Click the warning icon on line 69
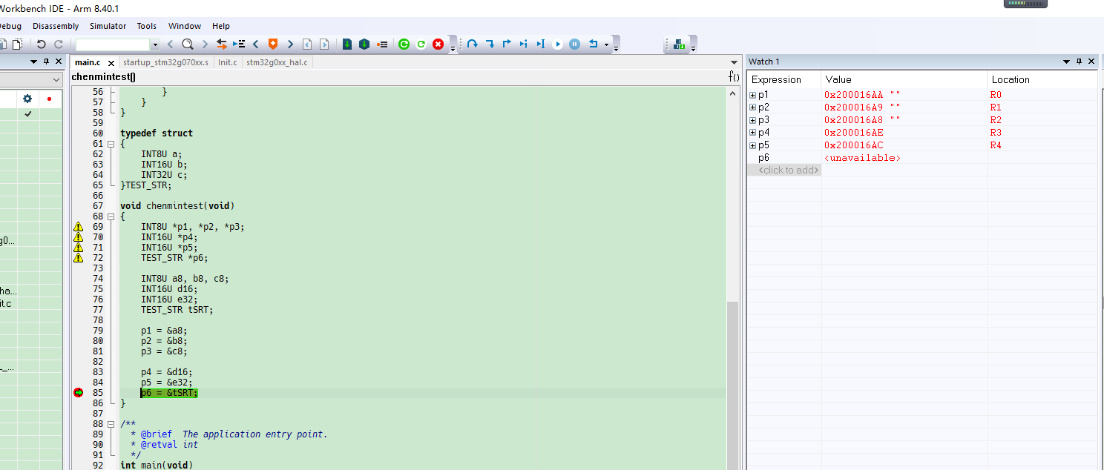 point(78,227)
